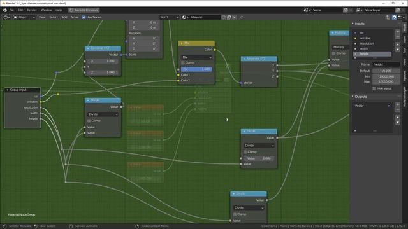408x229 pixels.
Task: Collapse the Group Input node
Action: coord(7,90)
